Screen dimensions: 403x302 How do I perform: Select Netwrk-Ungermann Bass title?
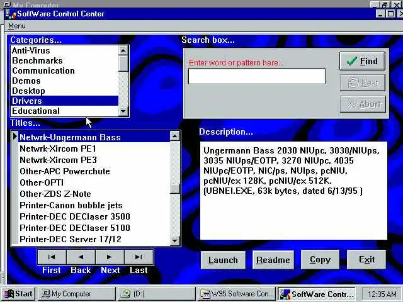(94, 137)
